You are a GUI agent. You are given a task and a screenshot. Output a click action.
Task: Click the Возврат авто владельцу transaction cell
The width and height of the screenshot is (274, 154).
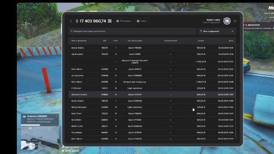click(135, 82)
